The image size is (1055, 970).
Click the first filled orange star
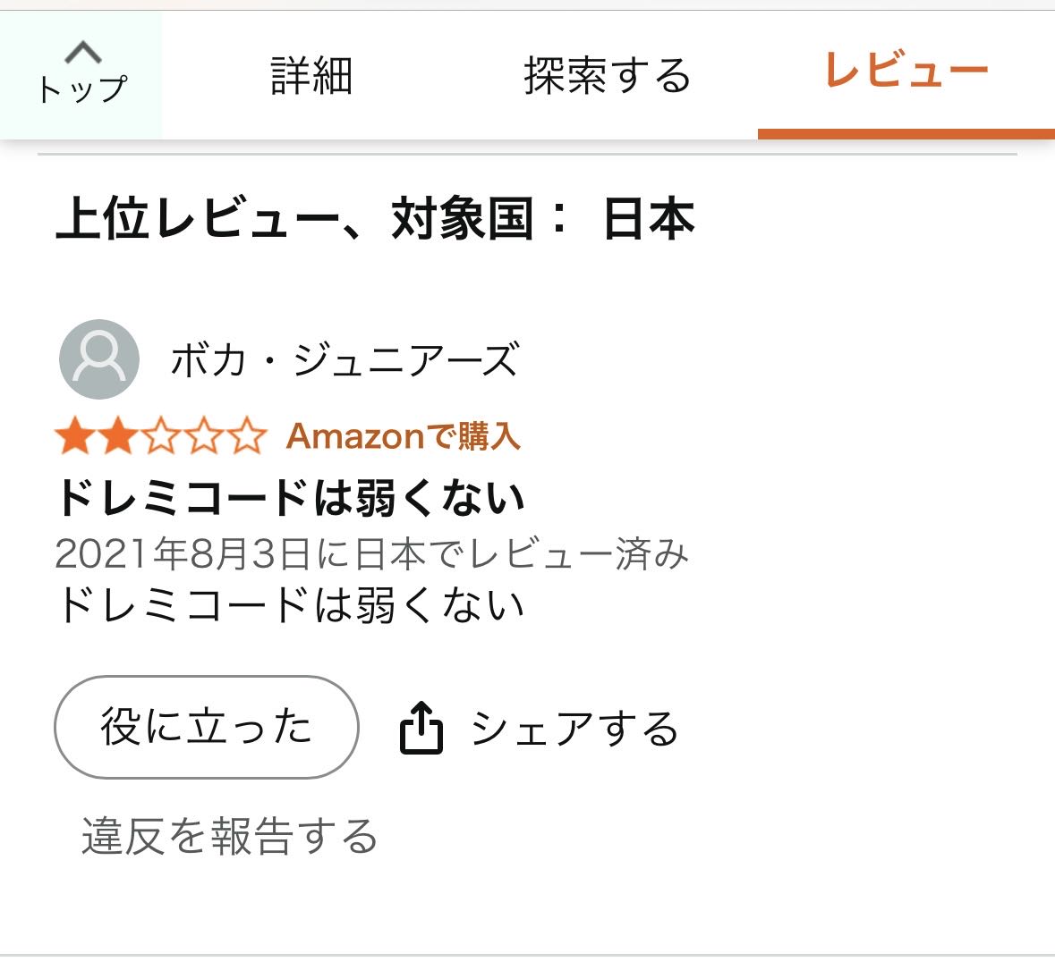click(73, 437)
